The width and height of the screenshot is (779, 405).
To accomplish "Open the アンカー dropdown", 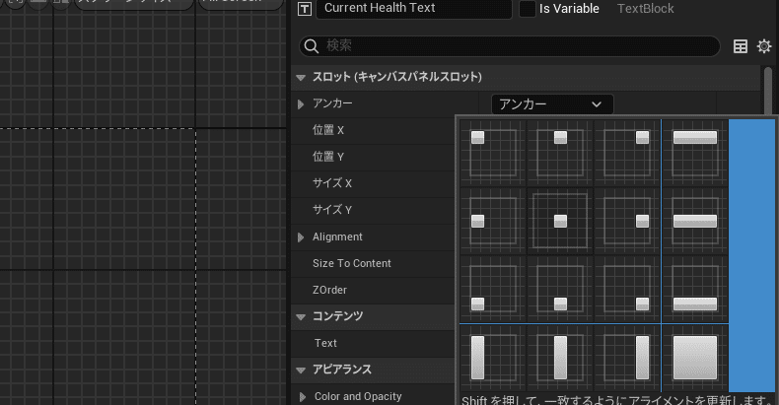I will (552, 104).
